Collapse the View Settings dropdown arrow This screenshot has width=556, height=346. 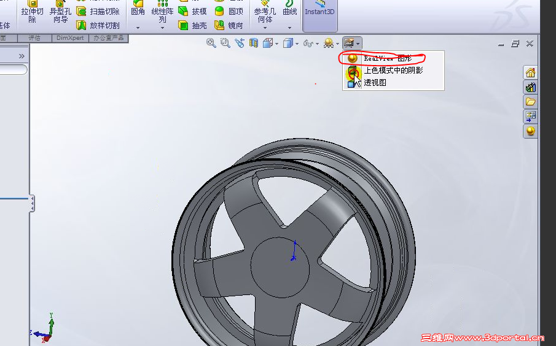coord(358,44)
